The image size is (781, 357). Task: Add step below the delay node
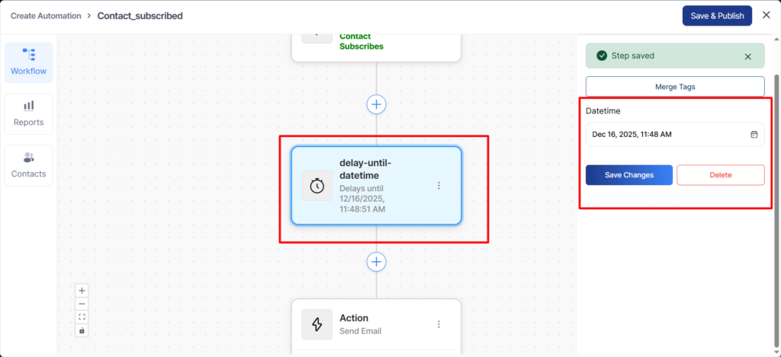click(x=376, y=262)
